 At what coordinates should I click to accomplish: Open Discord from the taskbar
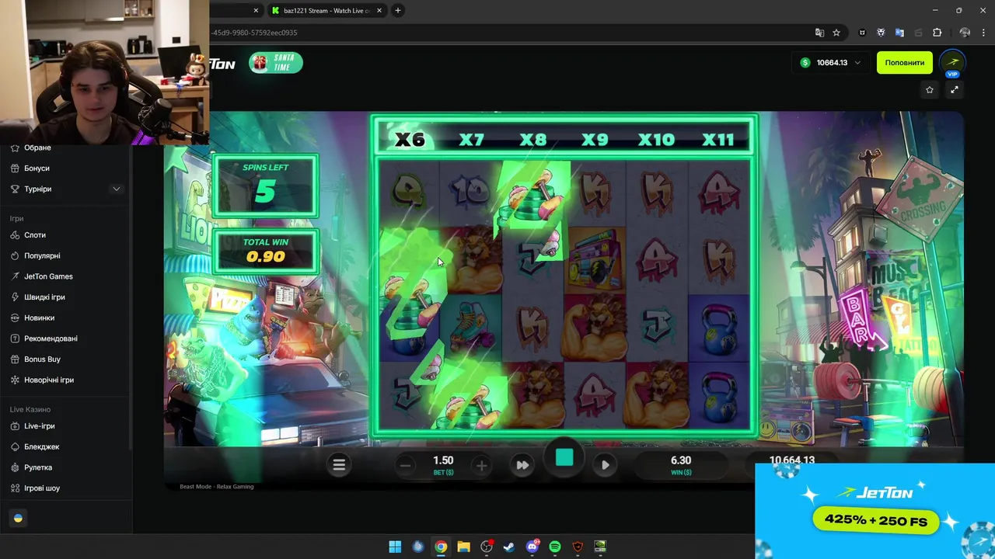532,547
